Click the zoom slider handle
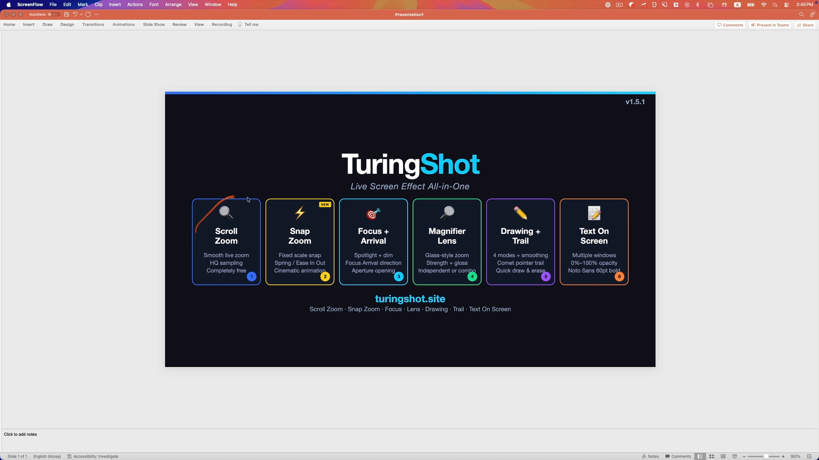Viewport: 819px width, 460px height. [766, 456]
